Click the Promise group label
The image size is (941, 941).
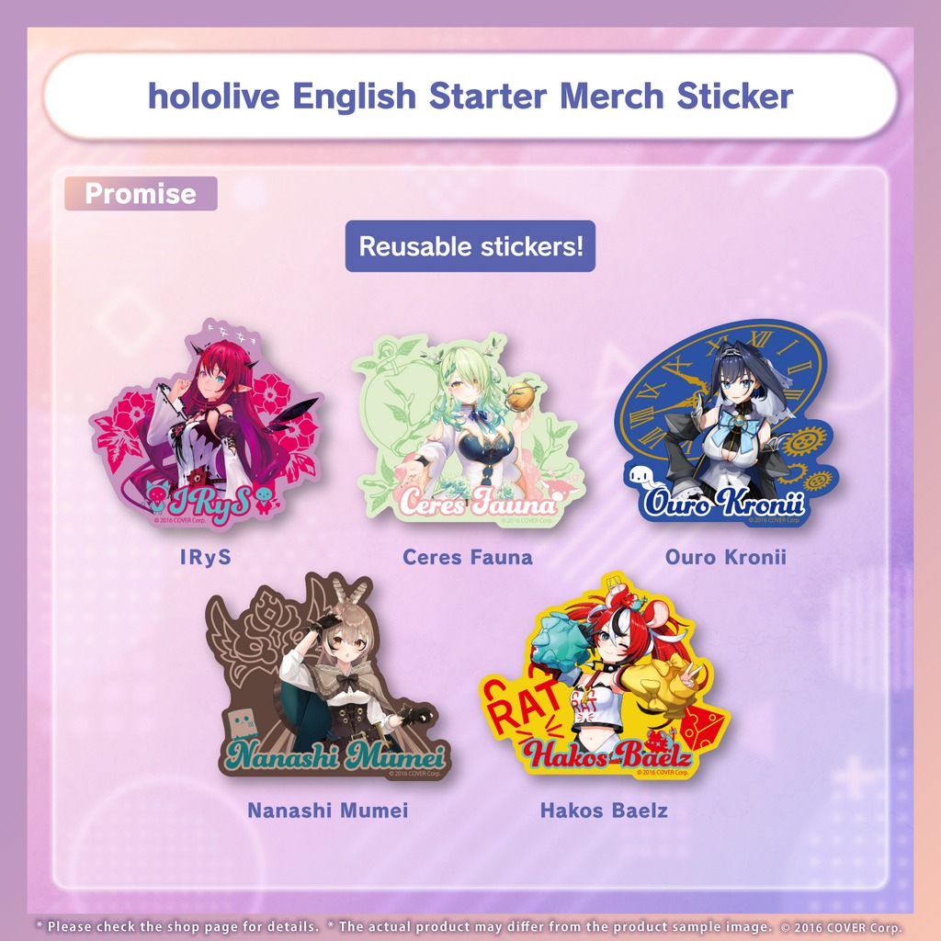coord(141,193)
